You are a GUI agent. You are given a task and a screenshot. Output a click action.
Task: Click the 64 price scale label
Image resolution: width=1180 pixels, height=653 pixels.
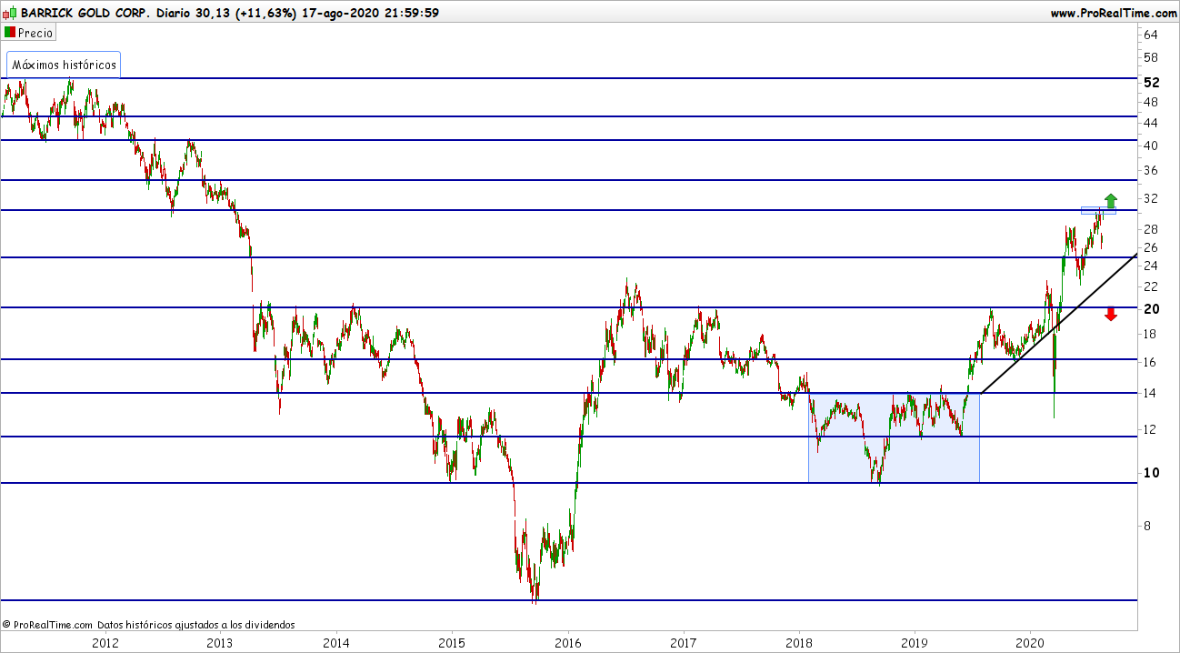pyautogui.click(x=1150, y=35)
